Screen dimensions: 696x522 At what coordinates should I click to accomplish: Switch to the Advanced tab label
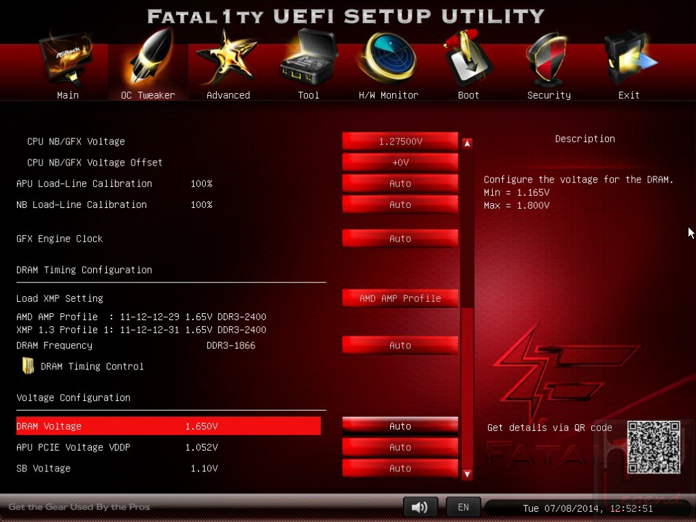point(228,95)
